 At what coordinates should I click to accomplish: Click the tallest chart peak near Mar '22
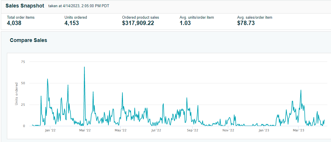click(x=84, y=67)
